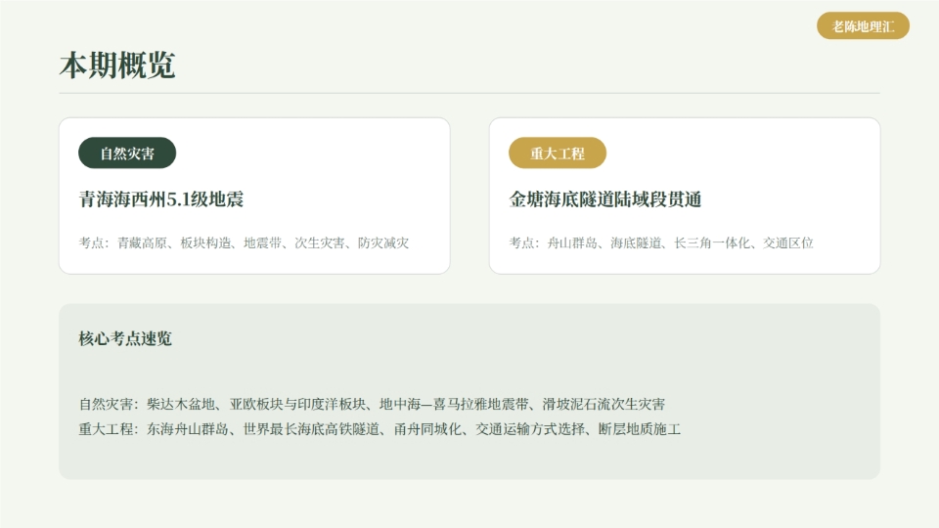This screenshot has width=939, height=528.
Task: Select the 自然灾害 tag pill
Action: [127, 154]
